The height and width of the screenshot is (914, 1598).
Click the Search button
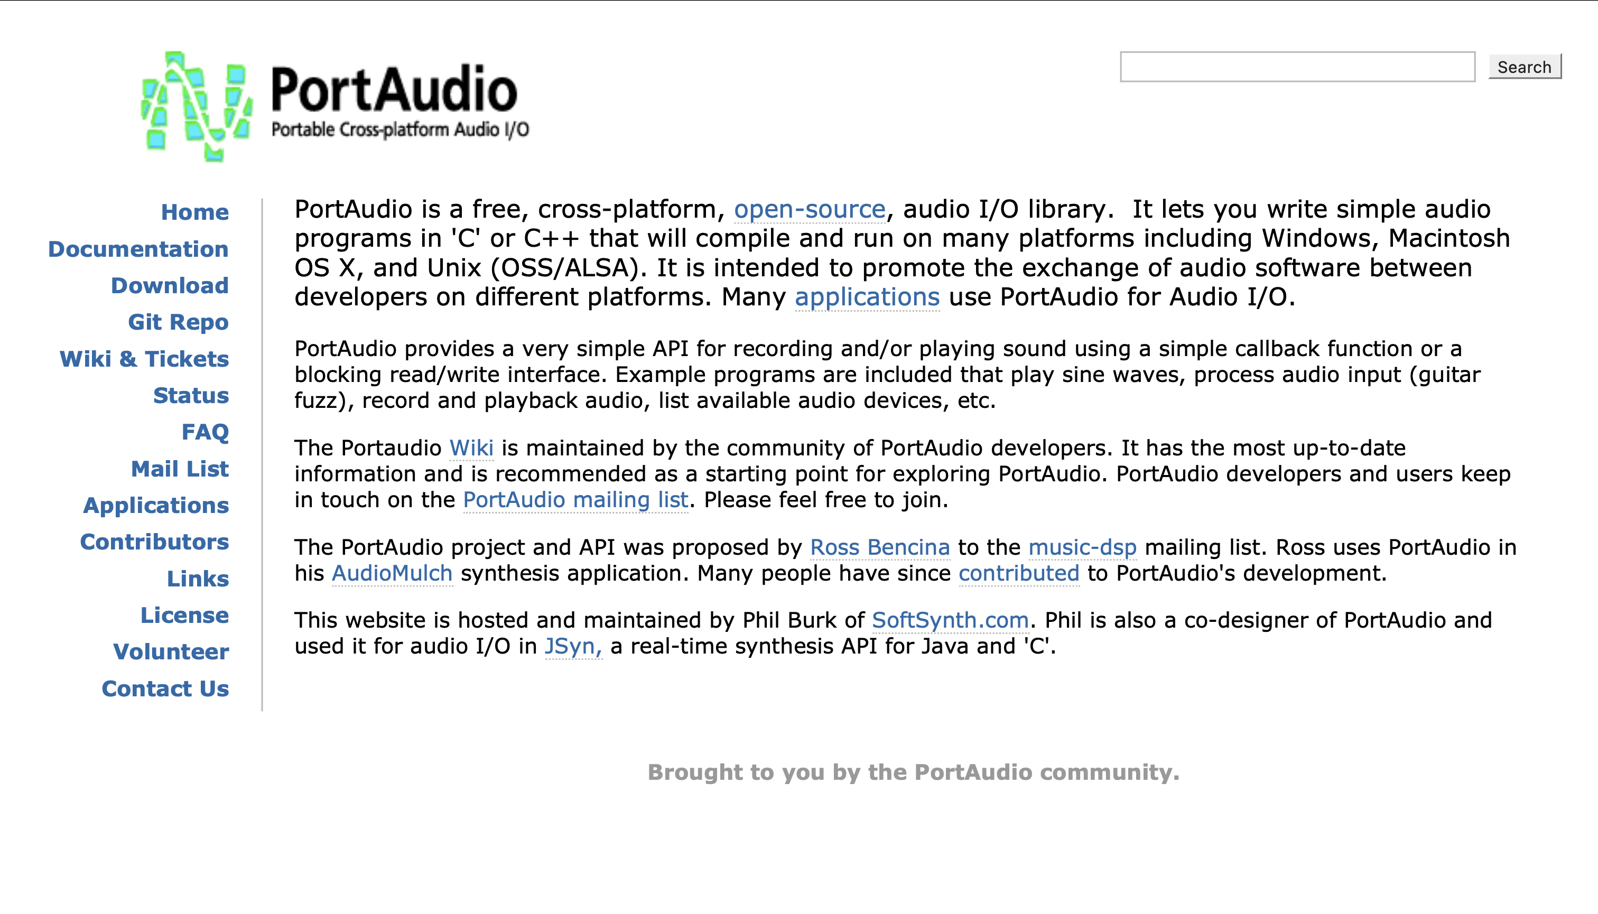(x=1526, y=67)
